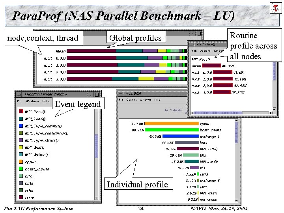Screen dimensions: 284x213
Task: Select the MPI_Type_struct() purple swatch
Action: (x=21, y=140)
